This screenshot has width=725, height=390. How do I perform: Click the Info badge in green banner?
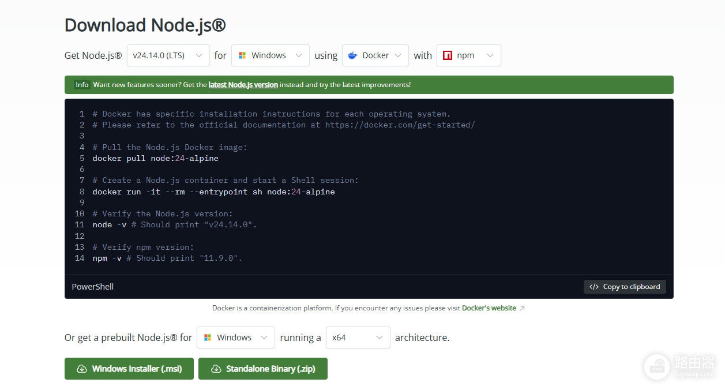click(82, 85)
